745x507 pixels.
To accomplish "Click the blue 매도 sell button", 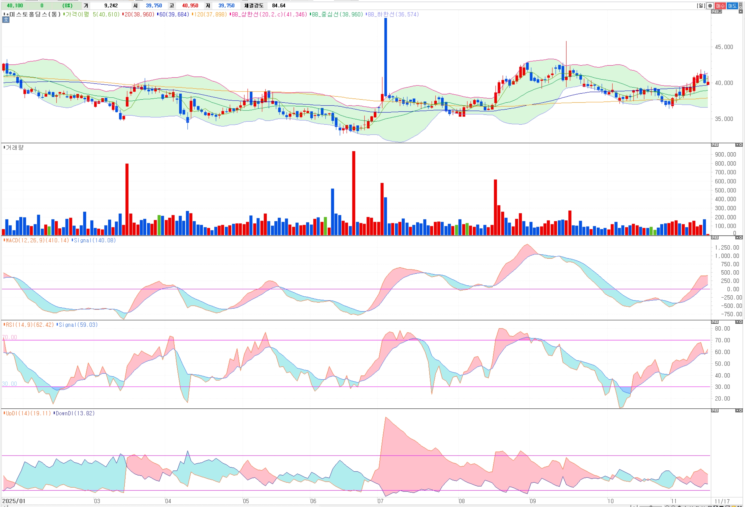I will 732,6.
